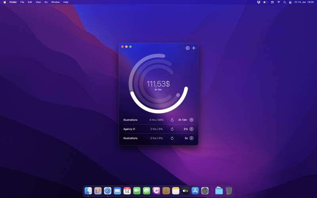The height and width of the screenshot is (198, 317).
Task: Open the Window menu
Action: [x=55, y=2]
